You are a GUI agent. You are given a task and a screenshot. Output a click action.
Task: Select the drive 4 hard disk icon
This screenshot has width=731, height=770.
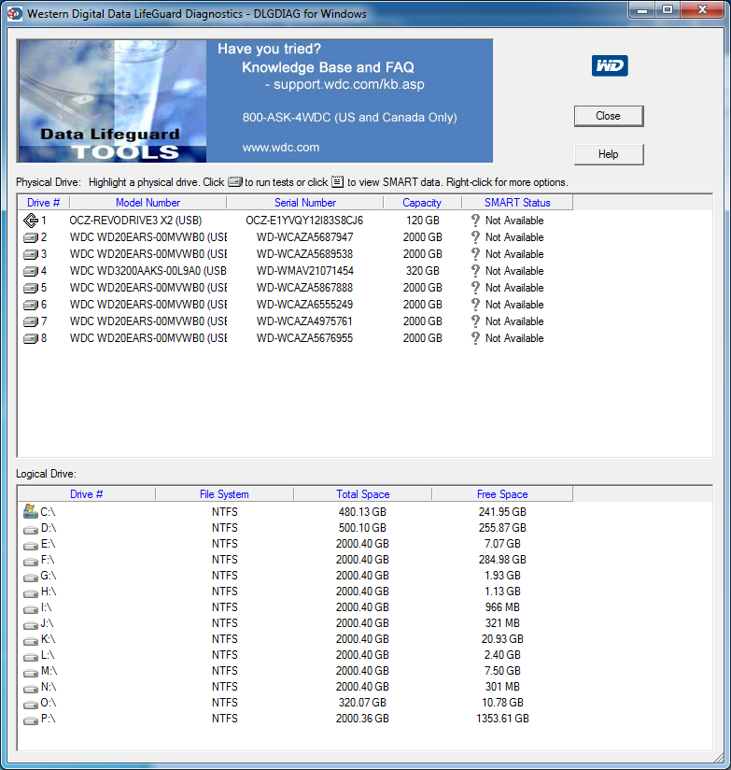31,271
